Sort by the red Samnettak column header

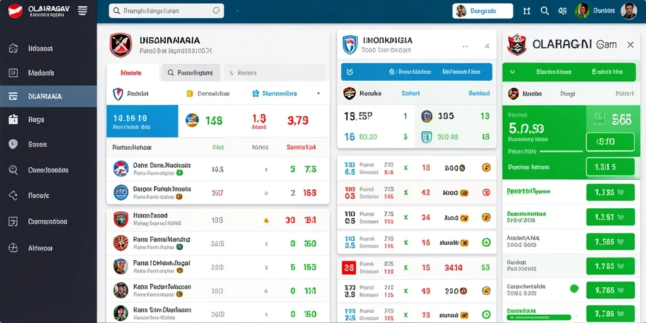[x=301, y=147]
